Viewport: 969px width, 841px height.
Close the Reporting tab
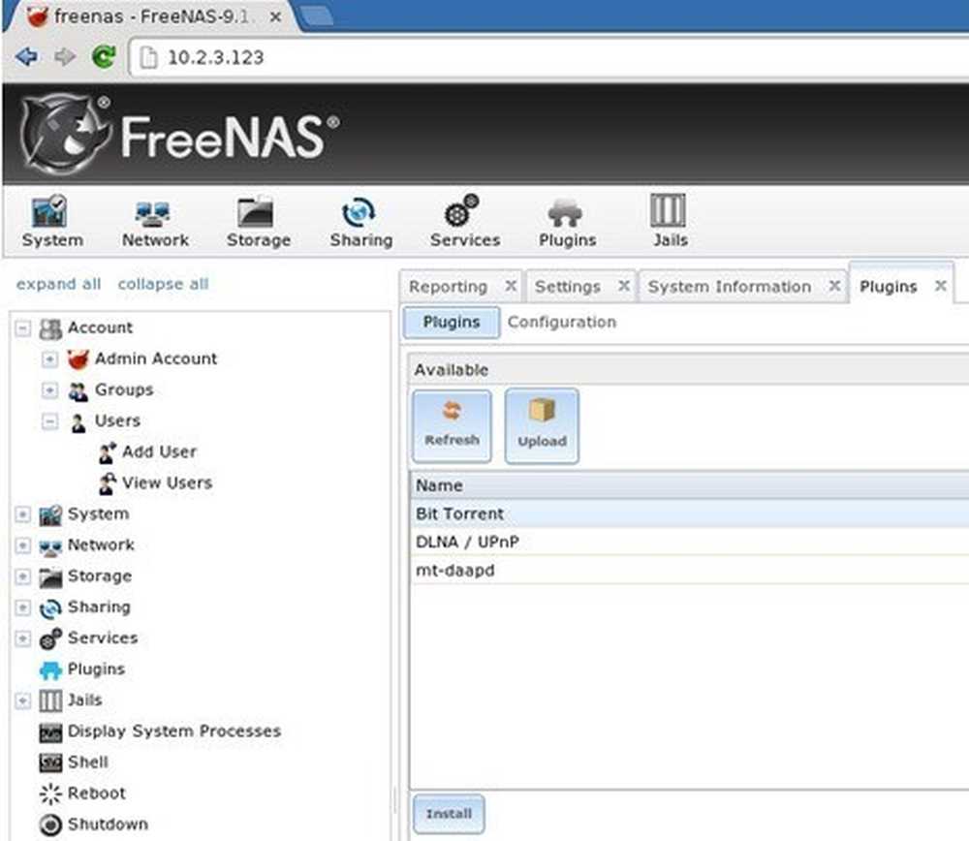click(x=511, y=286)
